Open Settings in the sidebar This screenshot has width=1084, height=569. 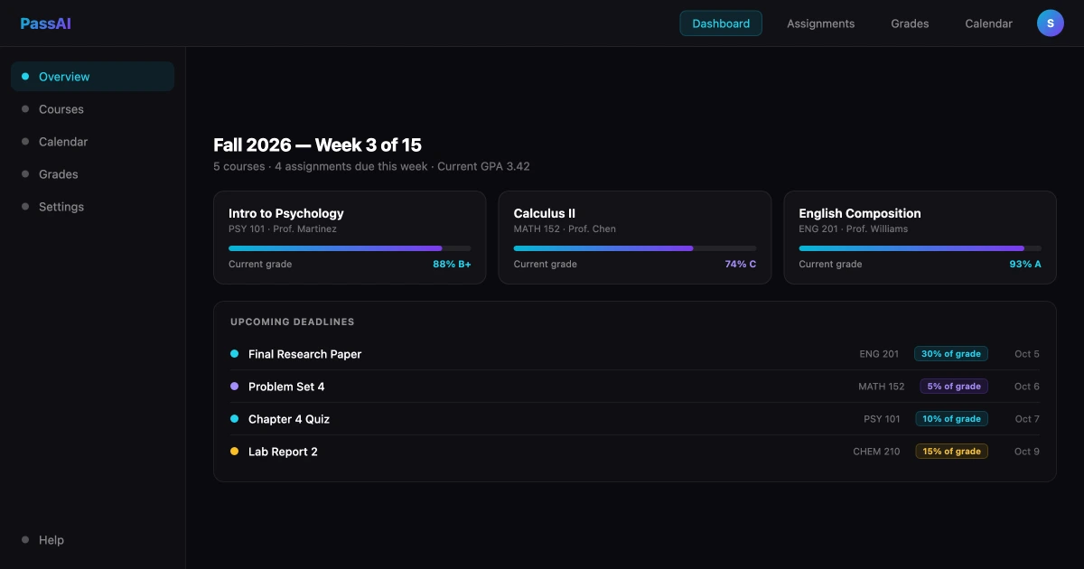pos(92,207)
